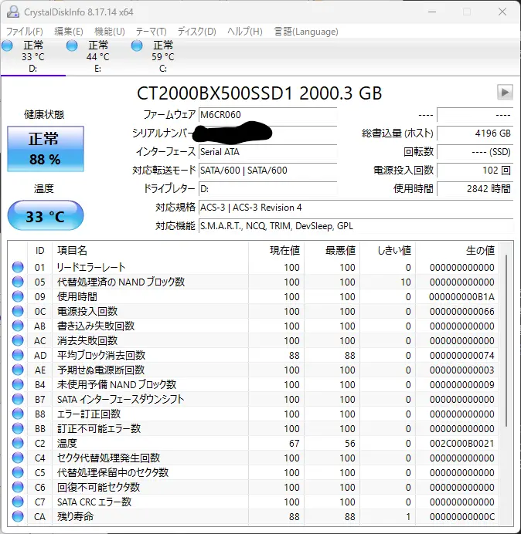
Task: Open the 編集(E) menu
Action: coord(69,32)
